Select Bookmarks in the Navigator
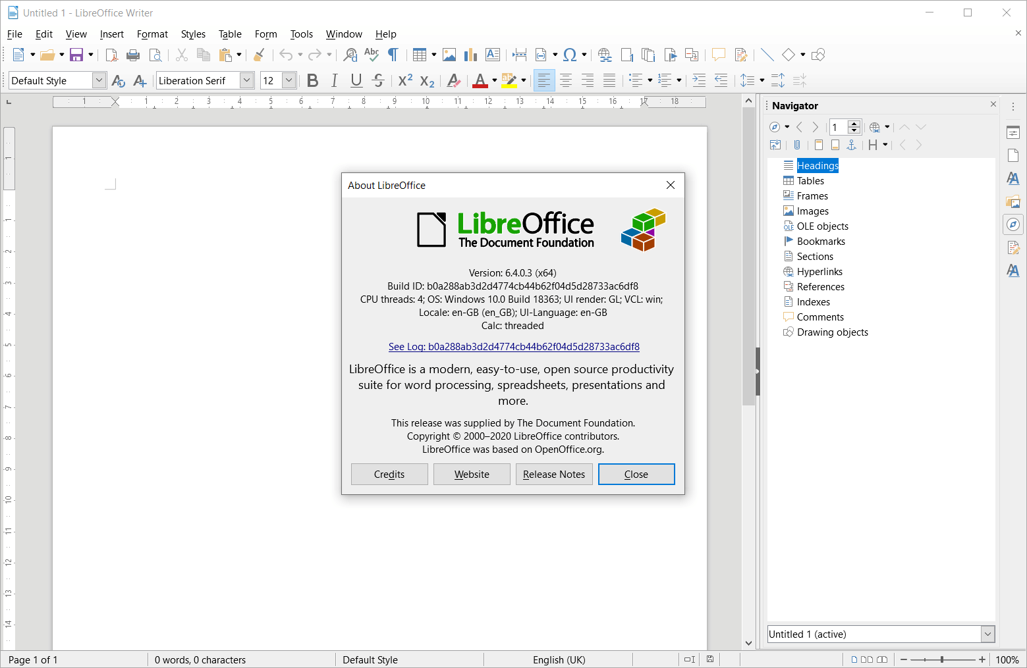The image size is (1027, 668). [x=821, y=242]
